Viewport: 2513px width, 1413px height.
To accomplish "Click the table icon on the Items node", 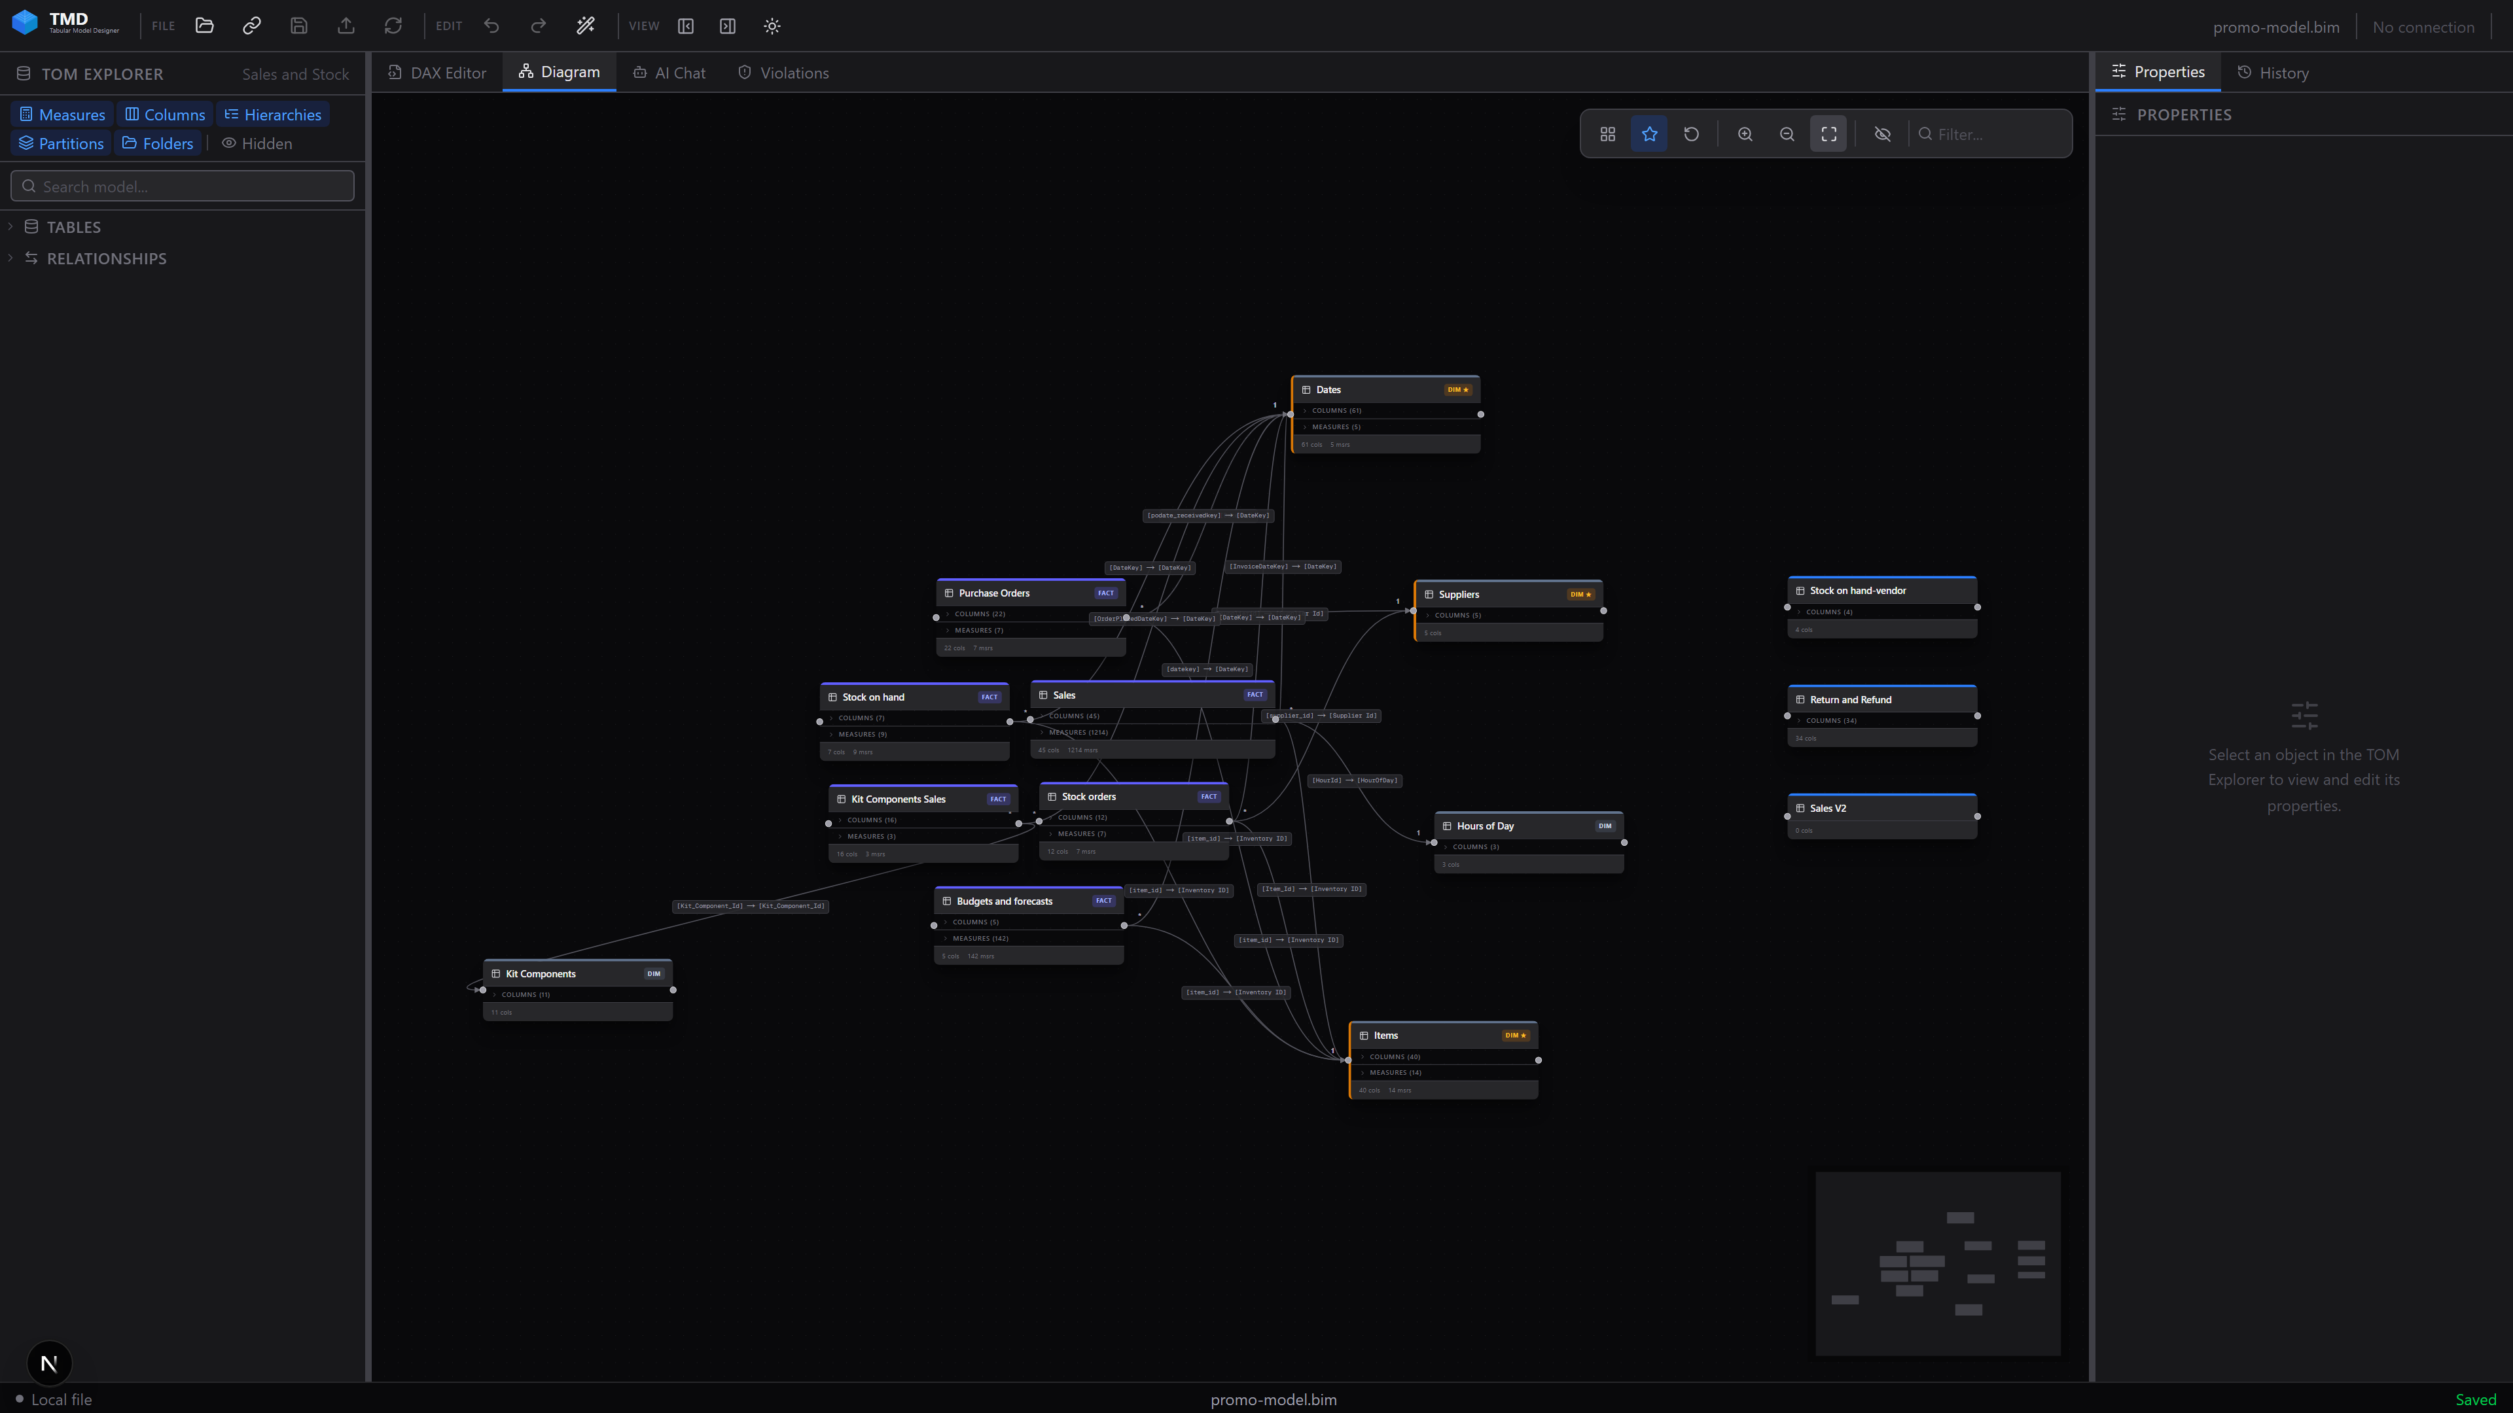I will pyautogui.click(x=1364, y=1036).
